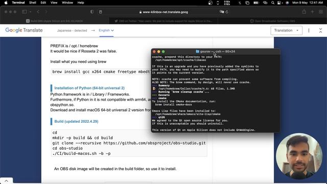Click the webcam overlay circle
The width and height of the screenshot is (327, 184).
(299, 156)
